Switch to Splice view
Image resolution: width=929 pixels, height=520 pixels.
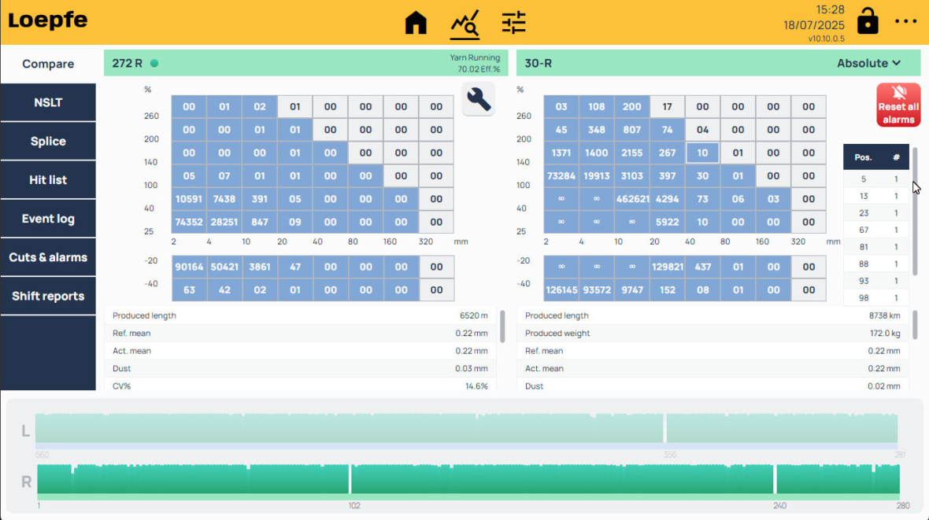coord(48,142)
